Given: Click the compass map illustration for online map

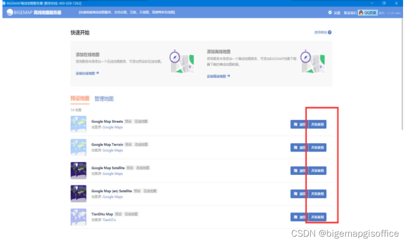Looking at the screenshot, I should pos(182,61).
